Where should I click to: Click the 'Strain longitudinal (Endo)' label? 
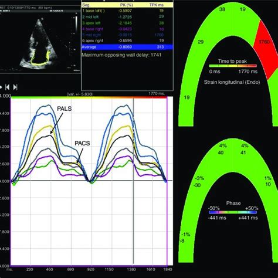[232, 82]
